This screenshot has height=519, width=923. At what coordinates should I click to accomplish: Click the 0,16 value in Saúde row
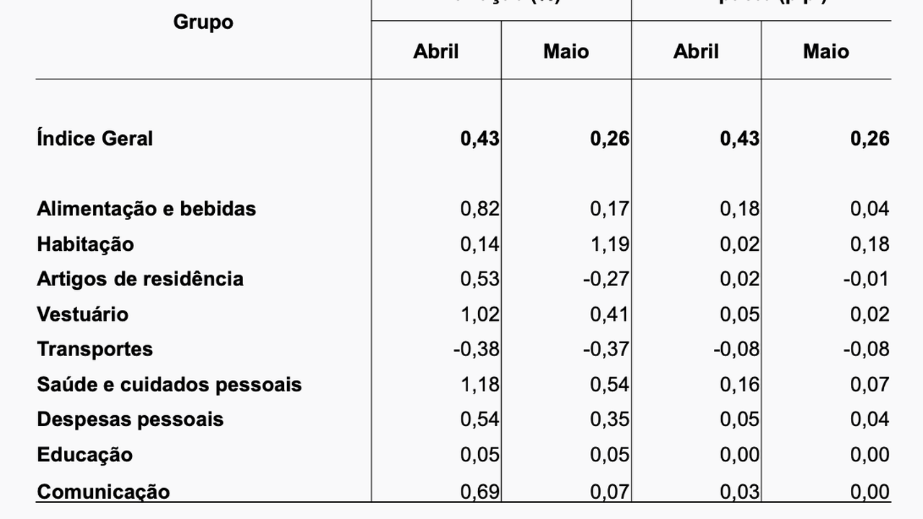(x=739, y=384)
